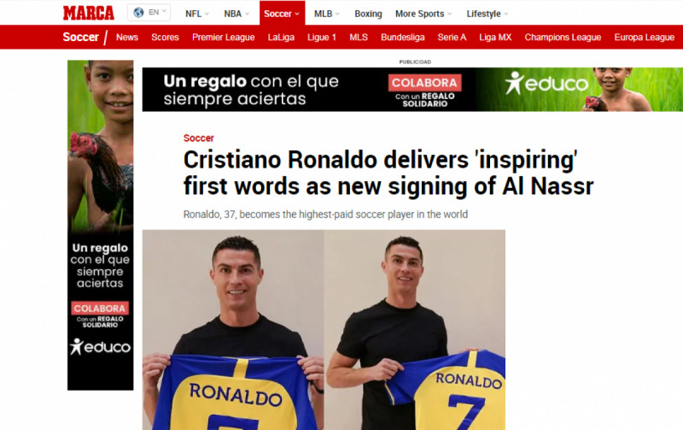Click the globe language icon
Image resolution: width=683 pixels, height=430 pixels.
pyautogui.click(x=138, y=13)
